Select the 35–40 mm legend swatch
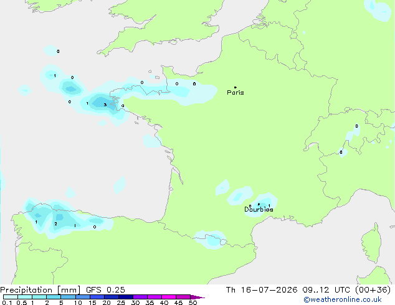This screenshot has height=305, width=395. click(154, 297)
